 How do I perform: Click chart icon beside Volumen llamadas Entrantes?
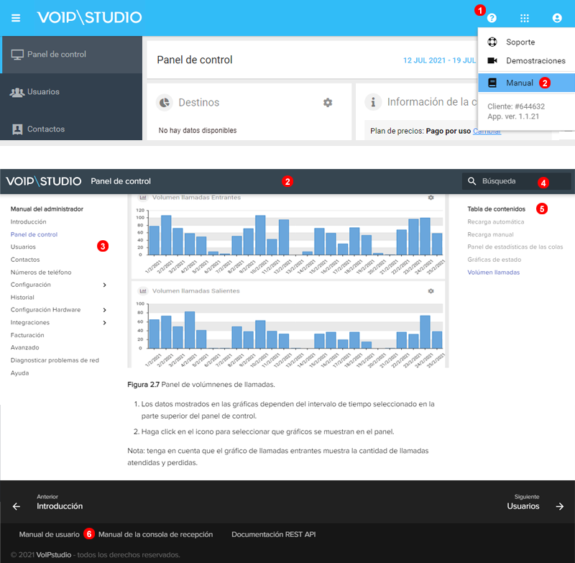[142, 197]
